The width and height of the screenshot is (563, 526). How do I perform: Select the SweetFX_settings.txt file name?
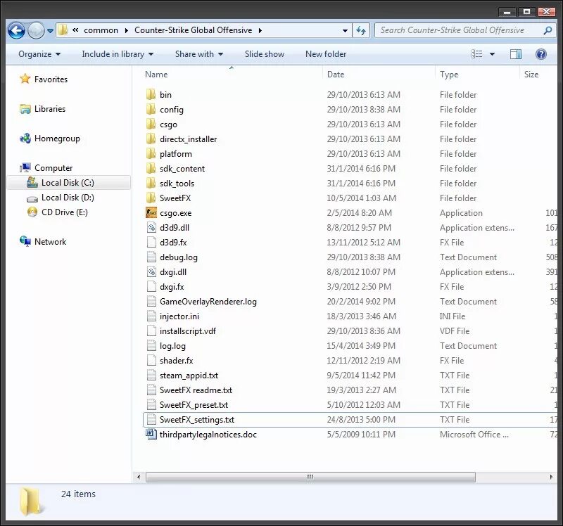197,420
